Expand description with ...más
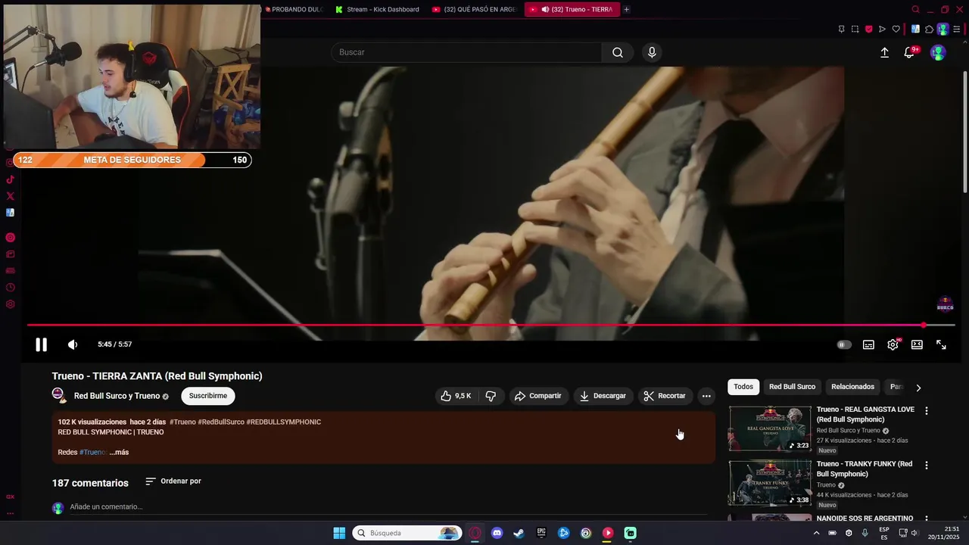 click(x=119, y=452)
